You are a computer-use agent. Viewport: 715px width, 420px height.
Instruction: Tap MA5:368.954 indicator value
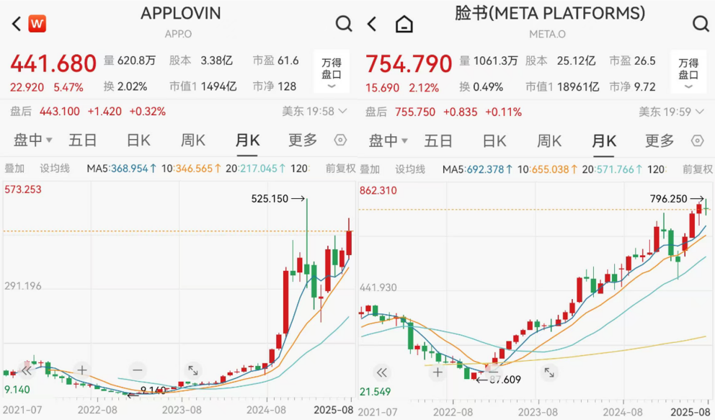coord(122,169)
